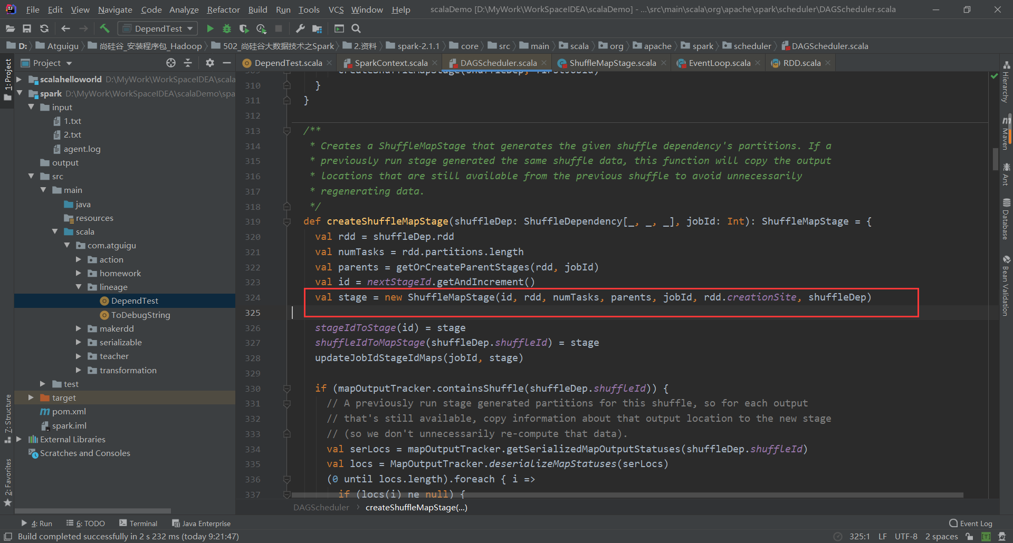
Task: Open the Structure side tool window
Action: [x=7, y=419]
